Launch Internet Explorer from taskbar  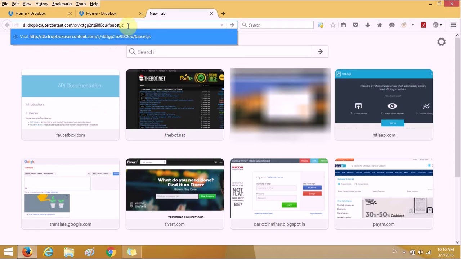(48, 252)
